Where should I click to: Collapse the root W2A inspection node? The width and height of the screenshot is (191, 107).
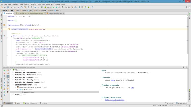click(x=11, y=70)
